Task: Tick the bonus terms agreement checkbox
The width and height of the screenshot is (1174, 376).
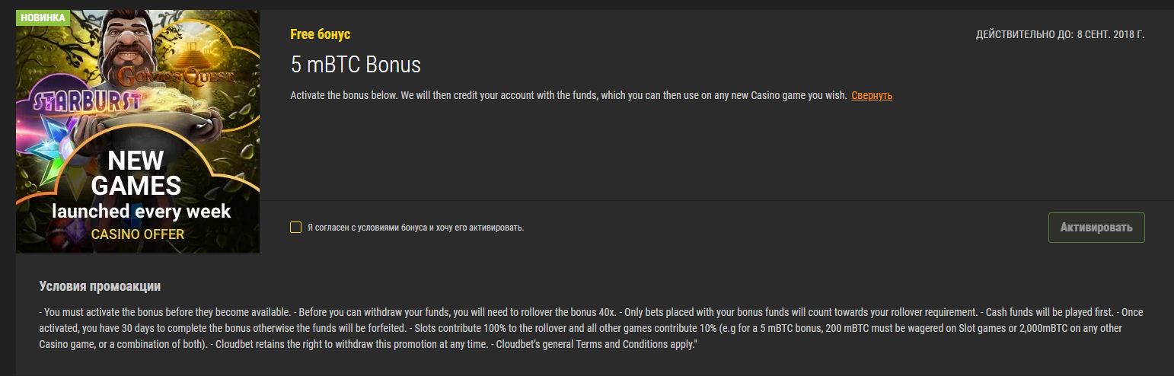Action: [295, 228]
